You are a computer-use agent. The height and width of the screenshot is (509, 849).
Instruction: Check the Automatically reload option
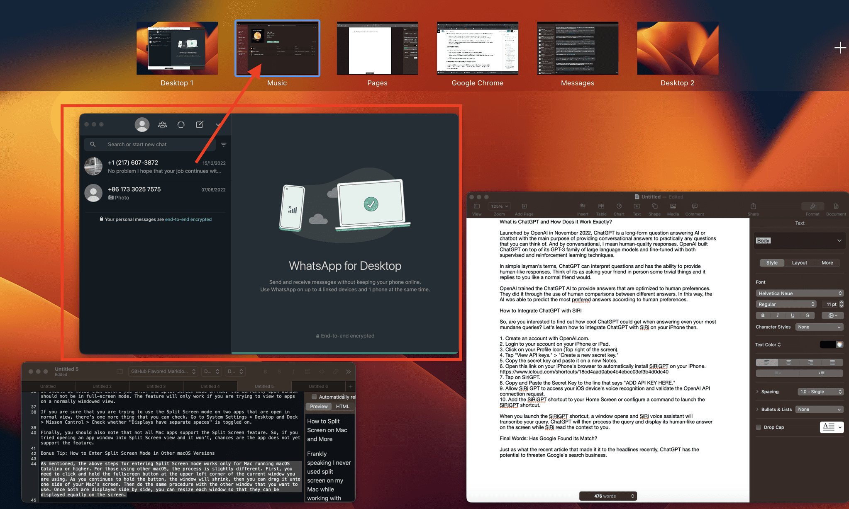[x=314, y=397]
